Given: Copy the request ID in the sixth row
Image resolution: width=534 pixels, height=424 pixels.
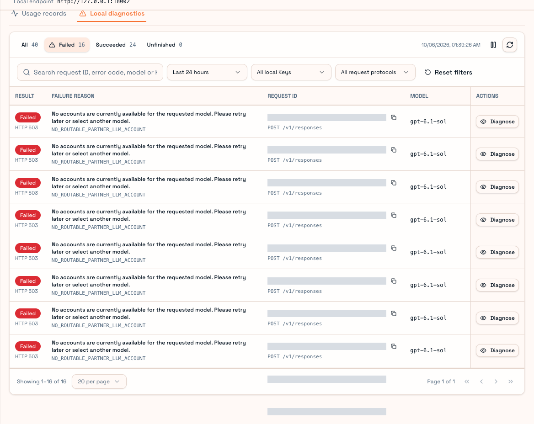Looking at the screenshot, I should [x=394, y=281].
